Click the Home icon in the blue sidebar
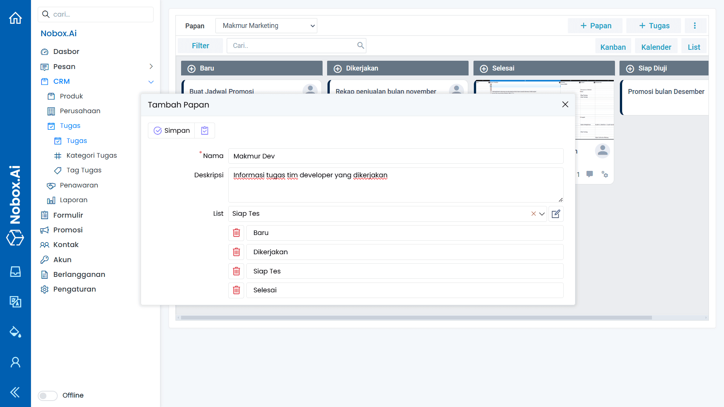 (15, 18)
